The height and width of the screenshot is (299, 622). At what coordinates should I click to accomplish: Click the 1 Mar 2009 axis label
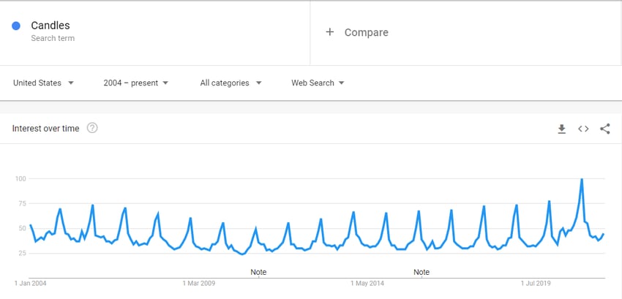pyautogui.click(x=199, y=284)
